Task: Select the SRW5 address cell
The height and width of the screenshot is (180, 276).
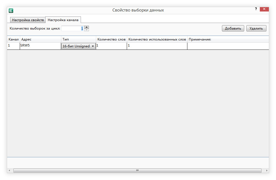Action: point(41,46)
